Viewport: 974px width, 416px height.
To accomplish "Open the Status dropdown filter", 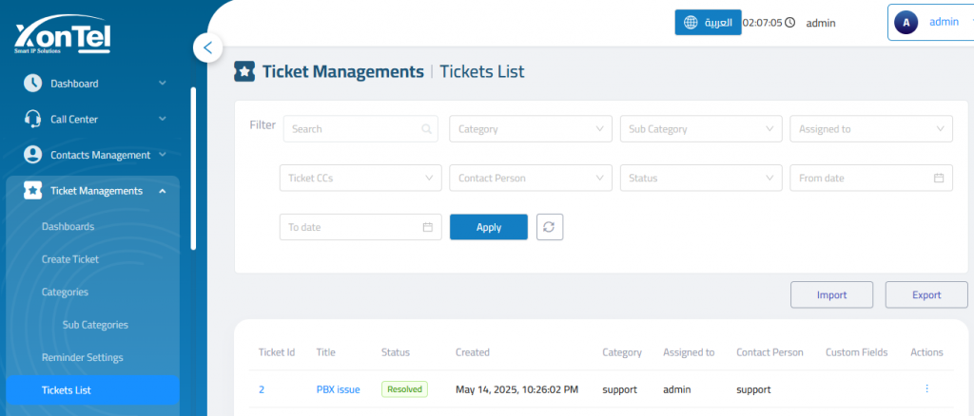I will click(701, 178).
